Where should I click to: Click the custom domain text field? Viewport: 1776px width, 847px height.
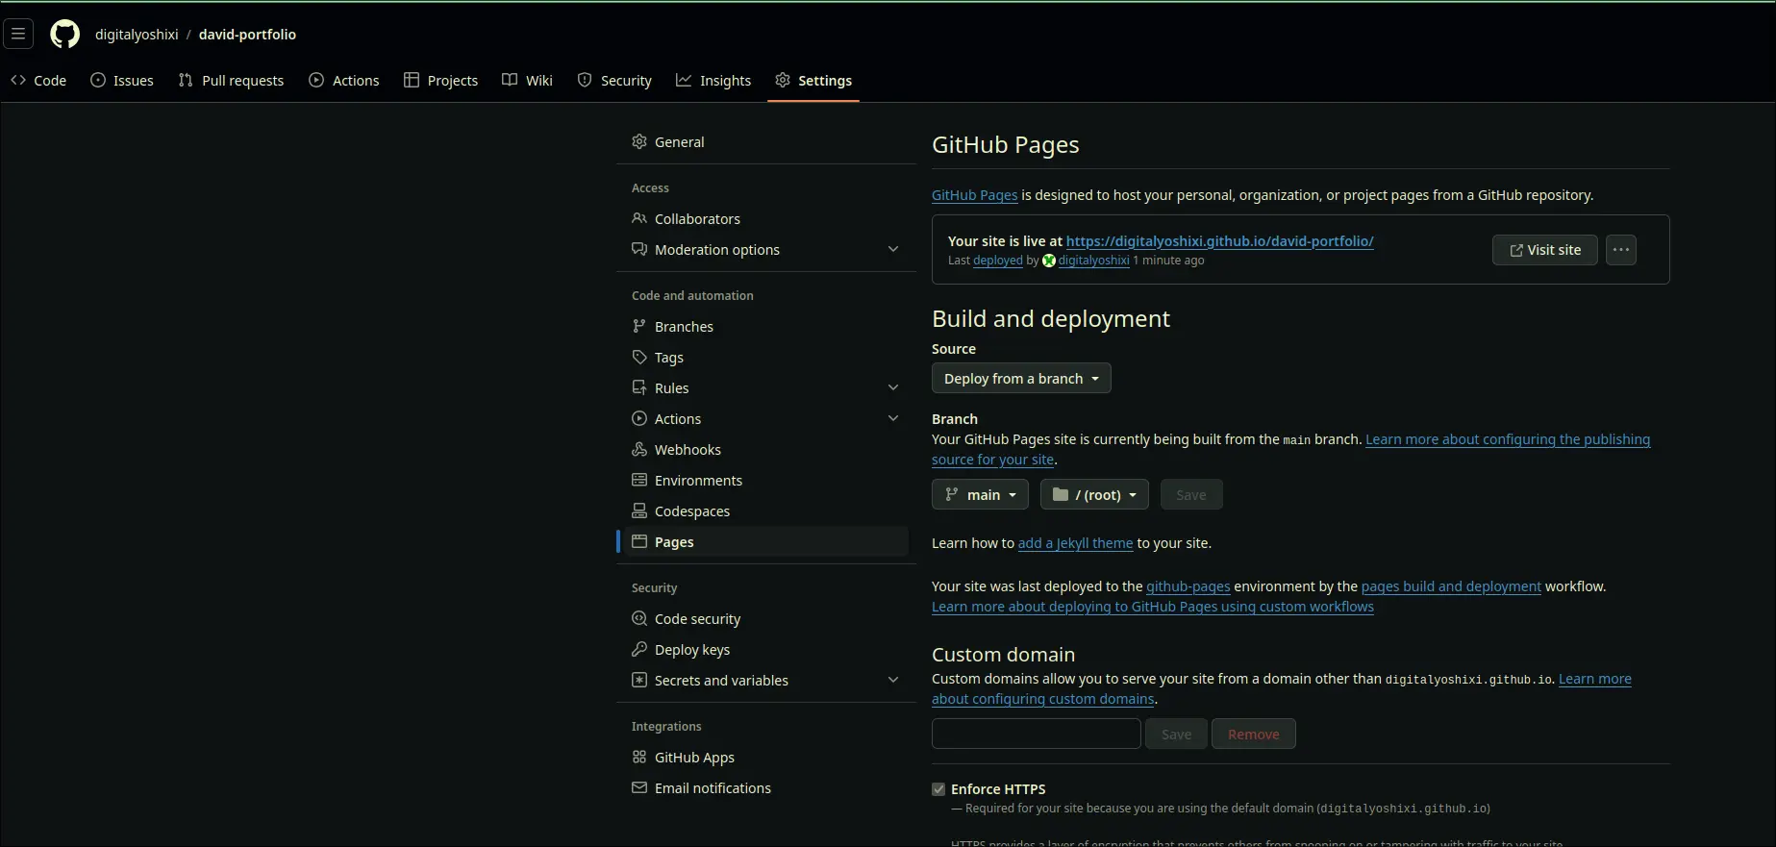(1036, 735)
